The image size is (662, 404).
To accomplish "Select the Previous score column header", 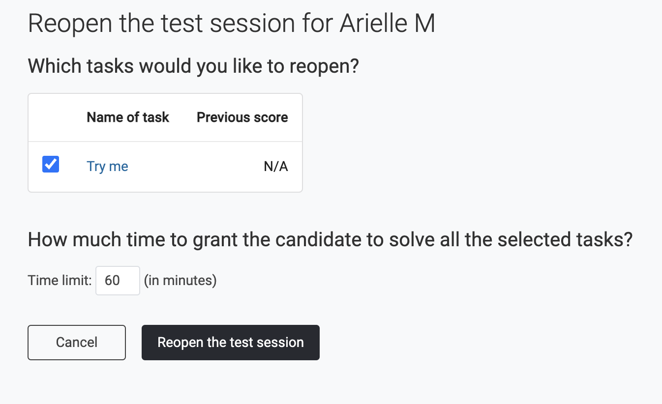I will [242, 117].
